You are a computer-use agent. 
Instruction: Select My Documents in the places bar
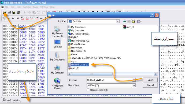[57, 56]
